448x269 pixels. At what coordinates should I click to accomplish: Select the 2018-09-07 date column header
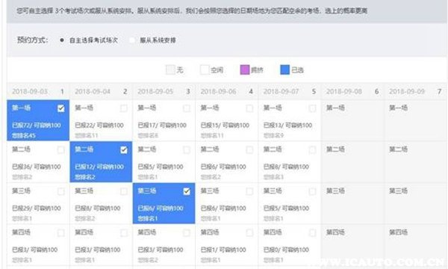[290, 91]
